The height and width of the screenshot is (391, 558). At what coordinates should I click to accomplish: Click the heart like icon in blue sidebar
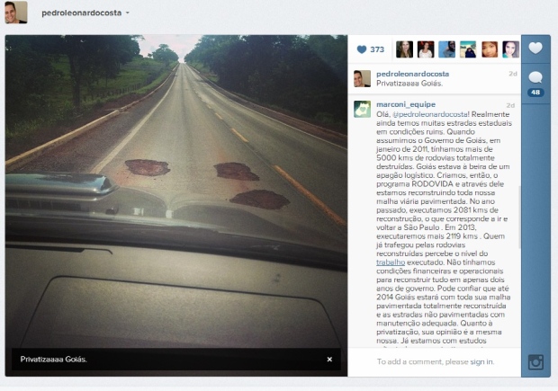(x=535, y=48)
